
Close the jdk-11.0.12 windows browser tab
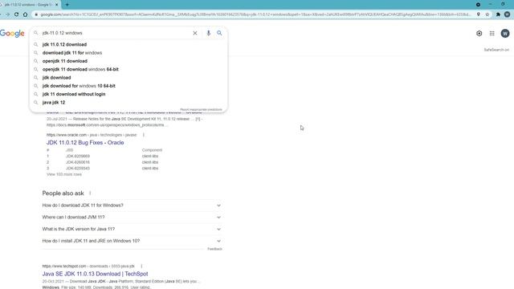pos(56,5)
